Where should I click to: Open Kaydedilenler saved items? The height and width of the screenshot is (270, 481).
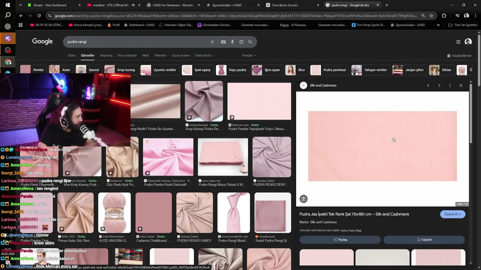(x=459, y=56)
